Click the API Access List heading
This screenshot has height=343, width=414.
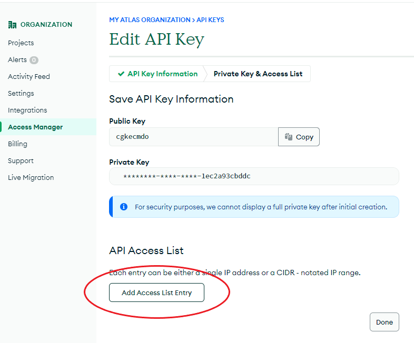pos(146,250)
